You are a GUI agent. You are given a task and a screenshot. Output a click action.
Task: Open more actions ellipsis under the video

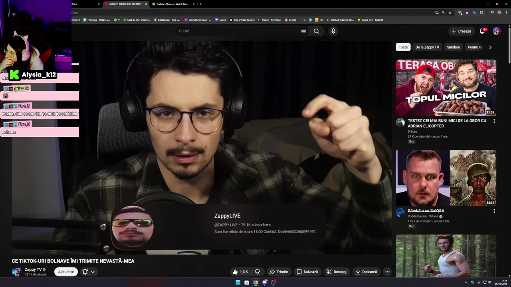387,272
